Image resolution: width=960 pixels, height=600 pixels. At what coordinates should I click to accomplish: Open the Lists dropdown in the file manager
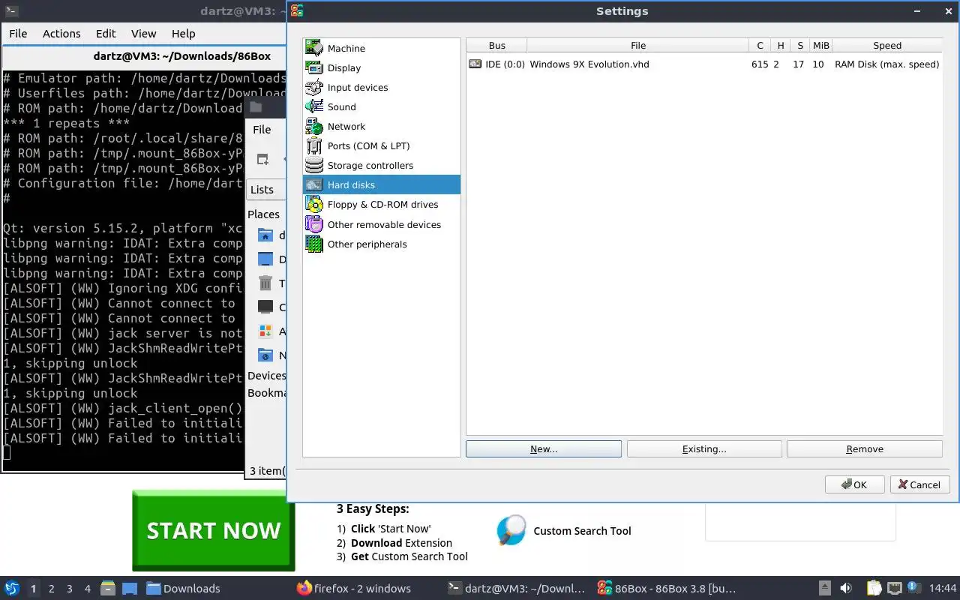(x=266, y=189)
